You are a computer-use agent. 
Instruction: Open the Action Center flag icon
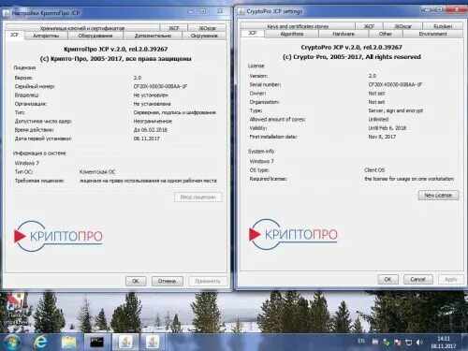pos(398,343)
